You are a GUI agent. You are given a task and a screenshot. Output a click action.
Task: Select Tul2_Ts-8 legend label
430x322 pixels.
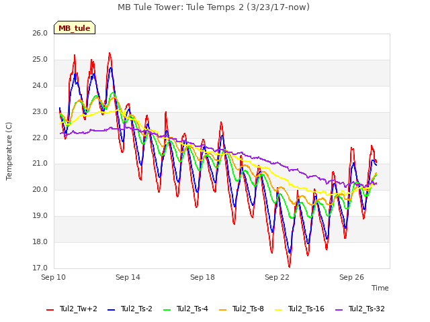tap(248, 309)
